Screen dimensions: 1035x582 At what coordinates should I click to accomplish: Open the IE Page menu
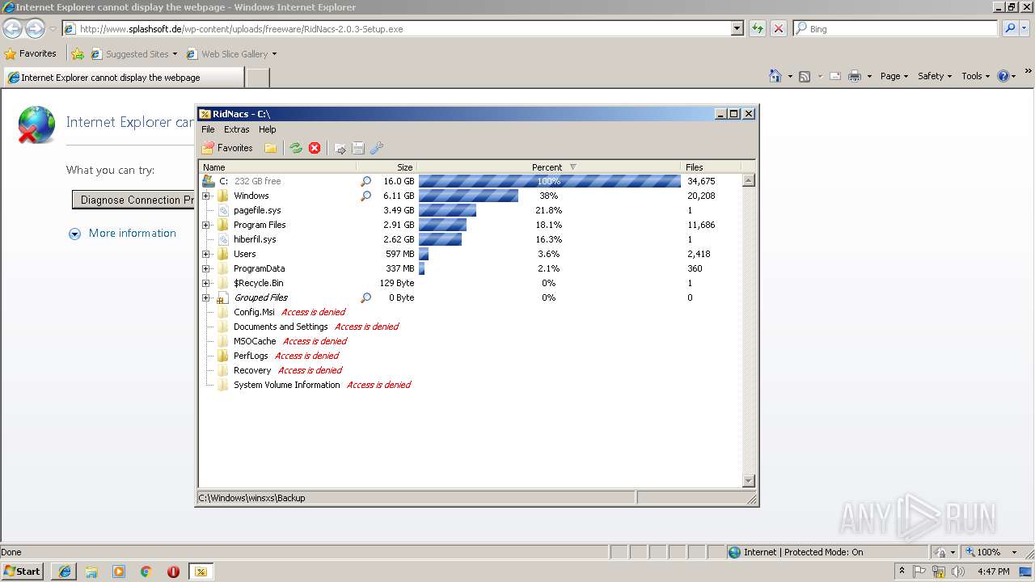tap(893, 76)
